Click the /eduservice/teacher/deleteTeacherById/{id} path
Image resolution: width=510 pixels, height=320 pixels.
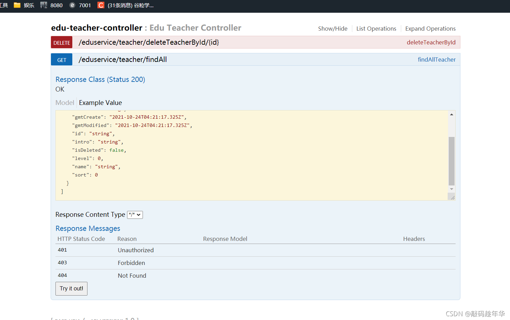click(x=149, y=42)
